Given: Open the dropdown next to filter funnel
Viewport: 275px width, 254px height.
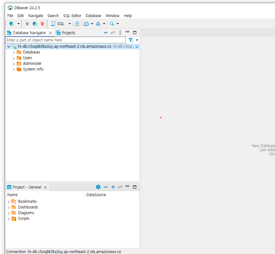Looking at the screenshot, I should 137,40.
